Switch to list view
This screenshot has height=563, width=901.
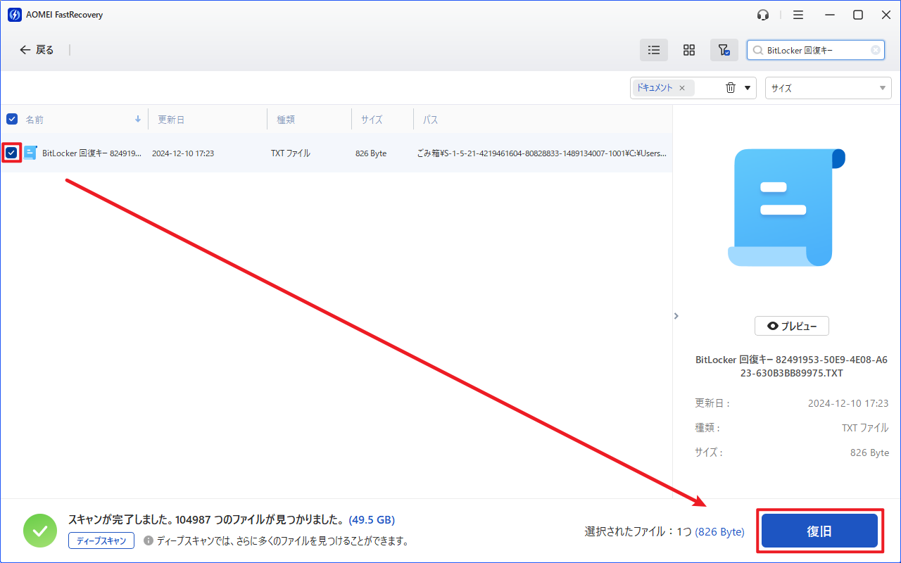(x=654, y=50)
